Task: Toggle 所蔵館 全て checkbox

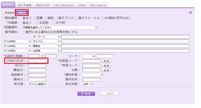Action: pyautogui.click(x=24, y=23)
